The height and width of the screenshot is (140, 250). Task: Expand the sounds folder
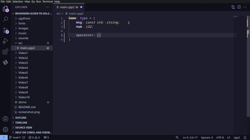coord(32,38)
